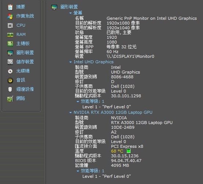
Task: Click the revision value A2
Action: pyautogui.click(x=114, y=132)
